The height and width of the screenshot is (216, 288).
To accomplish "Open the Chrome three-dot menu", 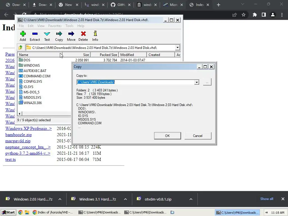I will [x=282, y=15].
